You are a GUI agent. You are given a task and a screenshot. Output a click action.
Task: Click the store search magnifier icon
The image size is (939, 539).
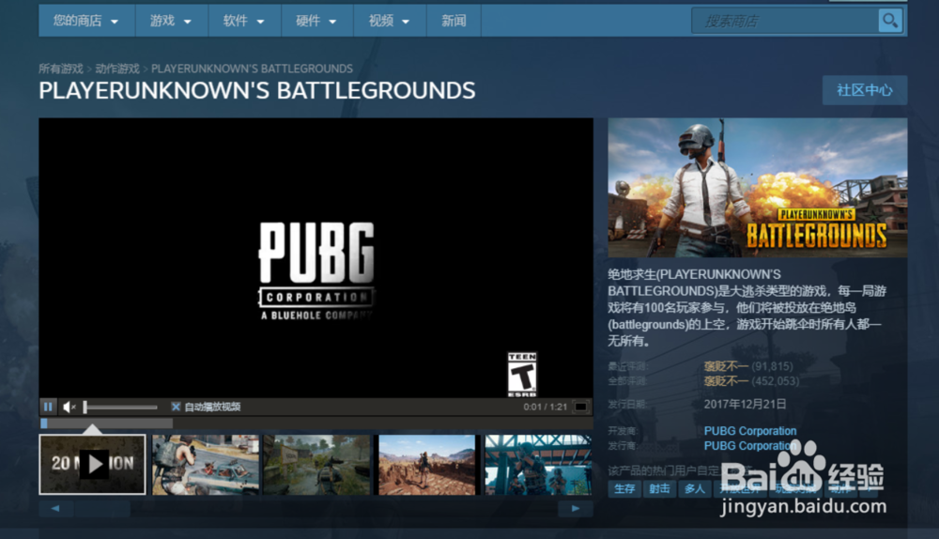(890, 21)
